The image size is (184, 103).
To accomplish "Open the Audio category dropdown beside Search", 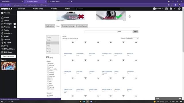I will (x=125, y=31).
